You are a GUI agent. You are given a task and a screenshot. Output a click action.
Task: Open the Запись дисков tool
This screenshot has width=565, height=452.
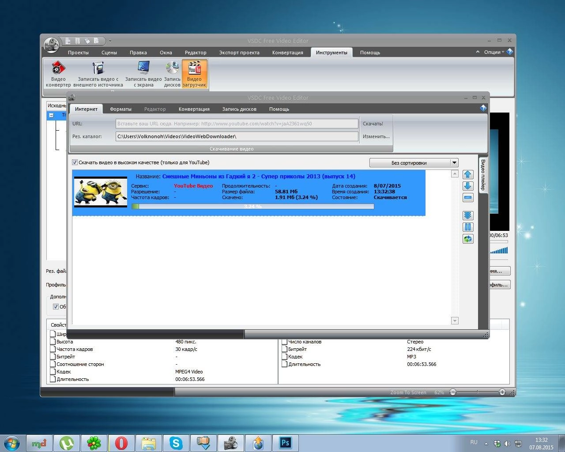tap(172, 74)
